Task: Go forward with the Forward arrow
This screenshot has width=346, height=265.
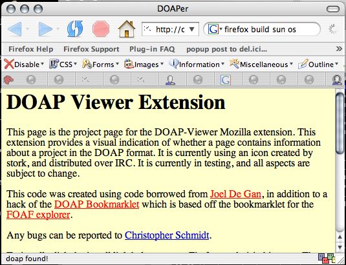Action: pyautogui.click(x=45, y=29)
